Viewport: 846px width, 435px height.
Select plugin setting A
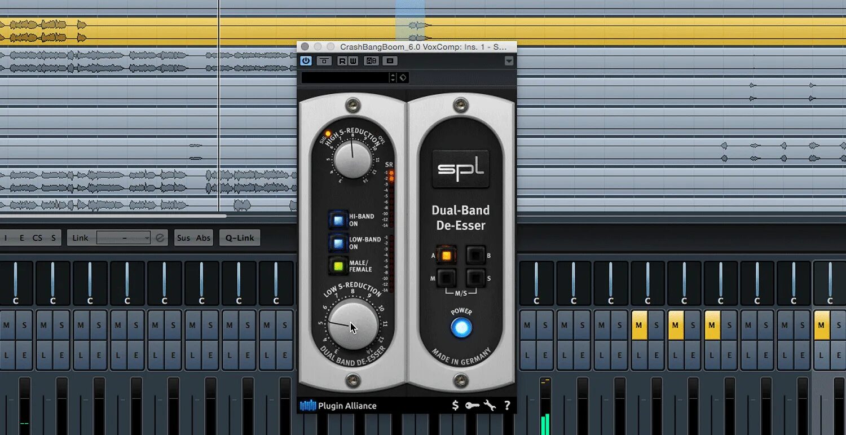pyautogui.click(x=447, y=256)
